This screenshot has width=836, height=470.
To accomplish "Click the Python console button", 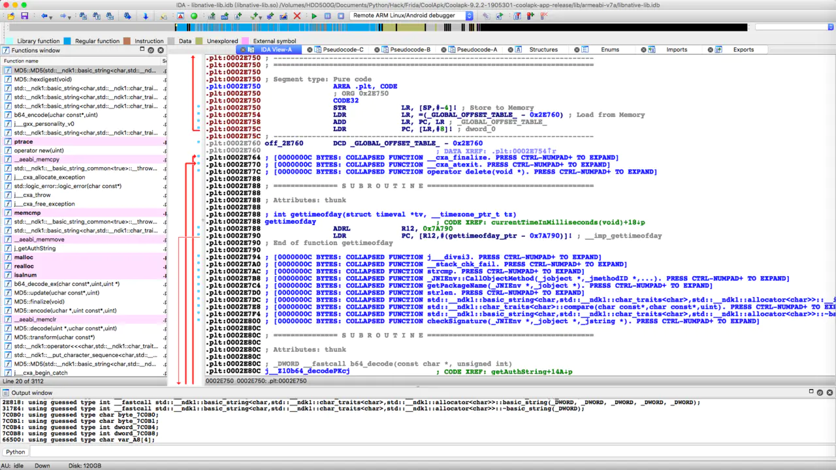I will point(15,452).
